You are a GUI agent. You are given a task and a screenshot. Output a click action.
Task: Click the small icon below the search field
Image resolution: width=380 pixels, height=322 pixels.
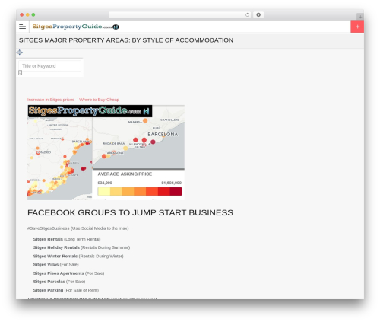pyautogui.click(x=21, y=73)
